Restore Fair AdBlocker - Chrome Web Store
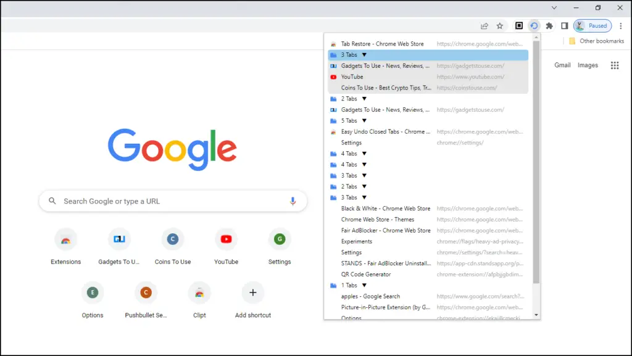Image resolution: width=632 pixels, height=356 pixels. click(x=428, y=230)
